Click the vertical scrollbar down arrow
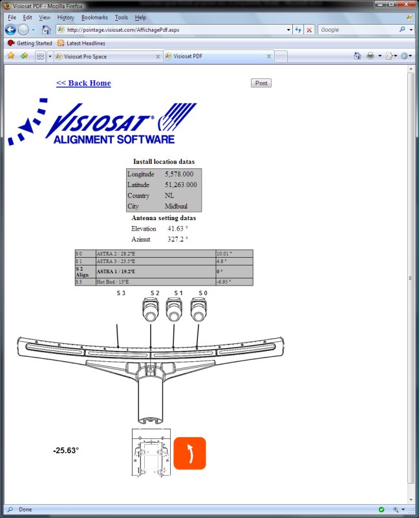 click(411, 499)
